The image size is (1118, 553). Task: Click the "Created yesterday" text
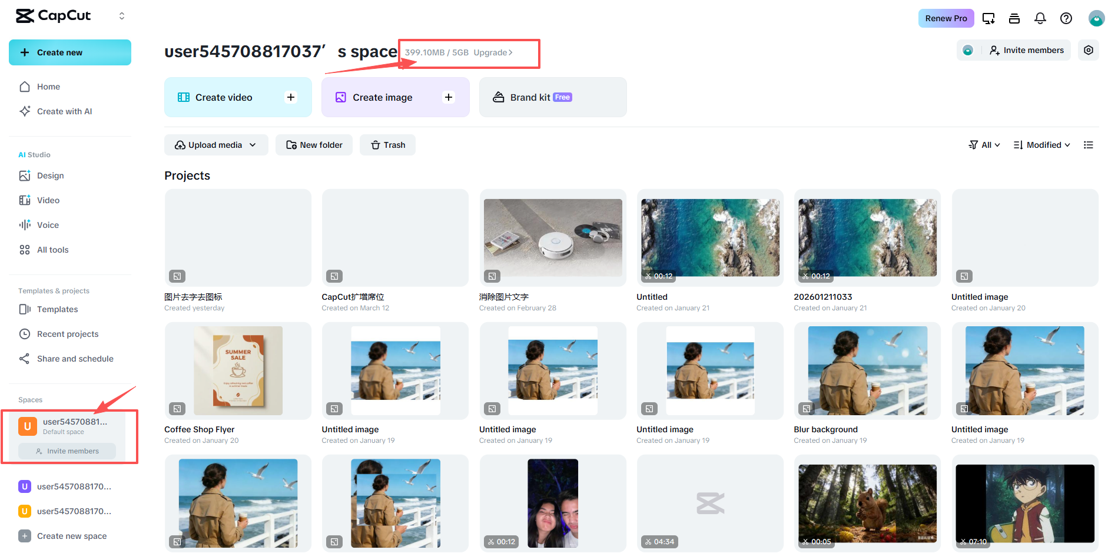coord(194,308)
